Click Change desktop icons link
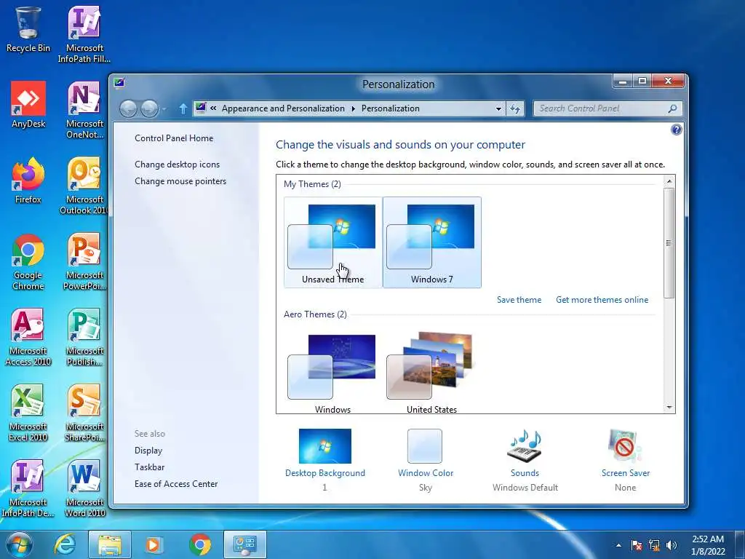This screenshot has width=745, height=559. (178, 164)
